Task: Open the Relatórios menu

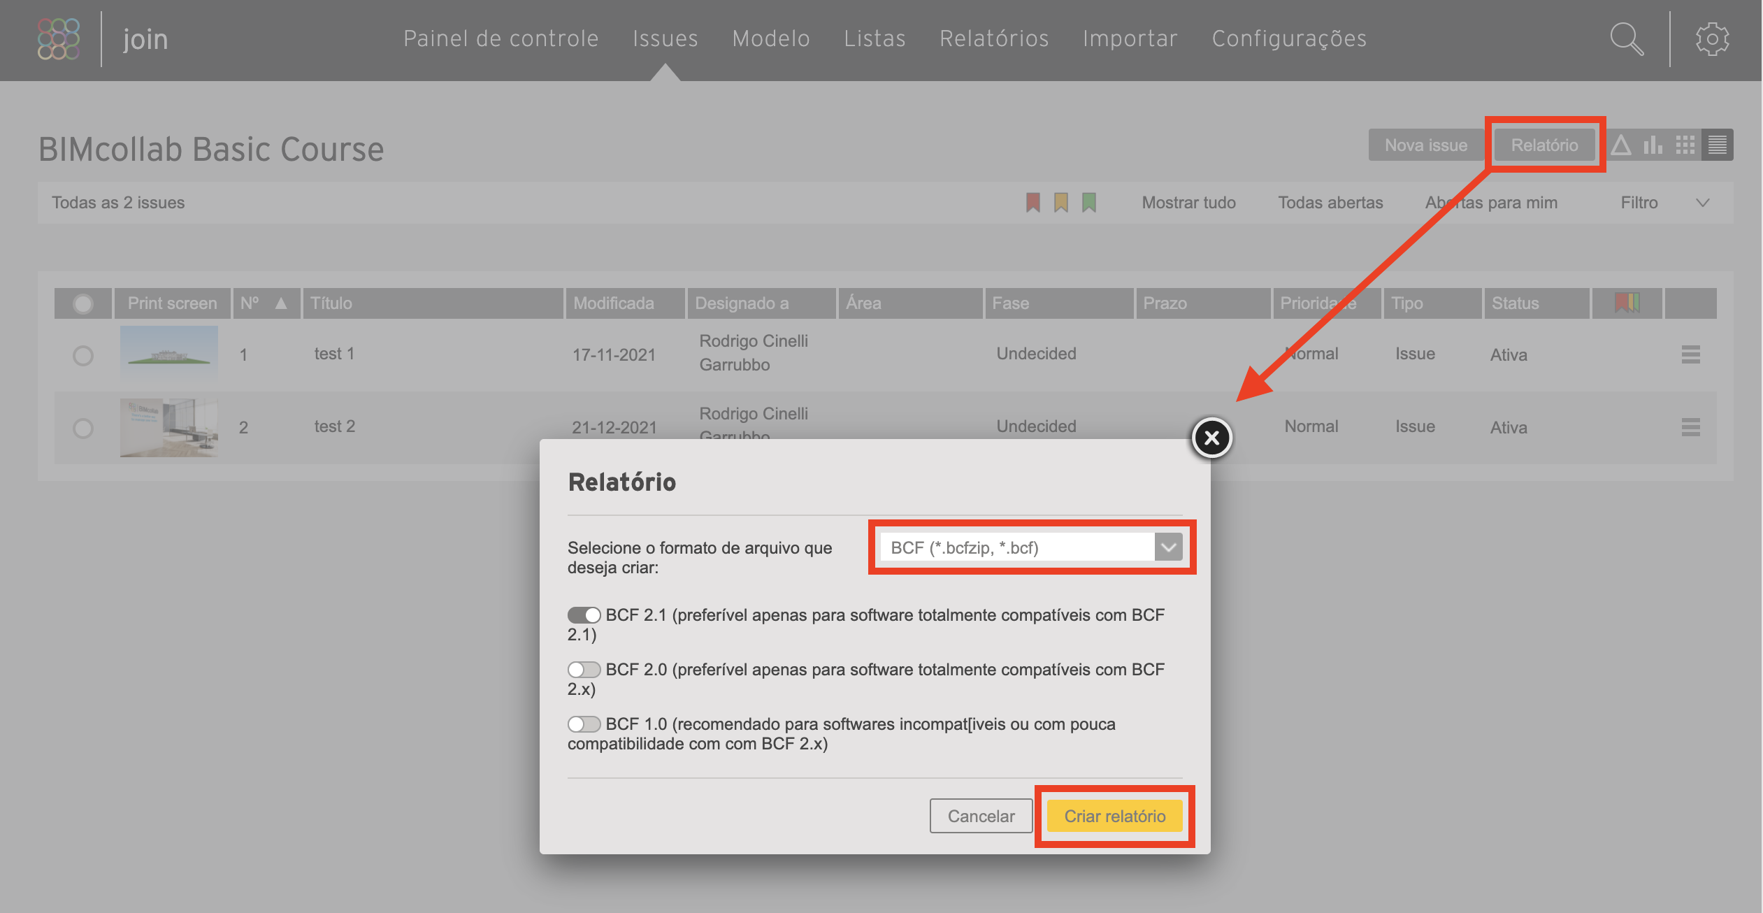Action: (x=994, y=39)
